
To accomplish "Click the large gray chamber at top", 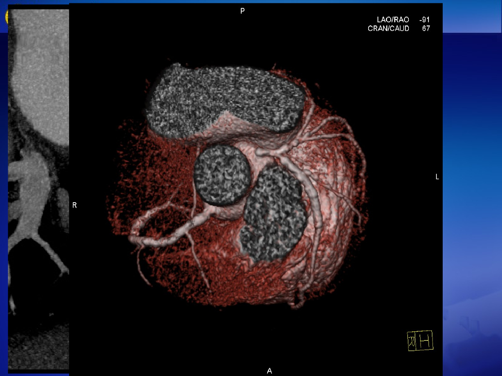I will (x=226, y=99).
